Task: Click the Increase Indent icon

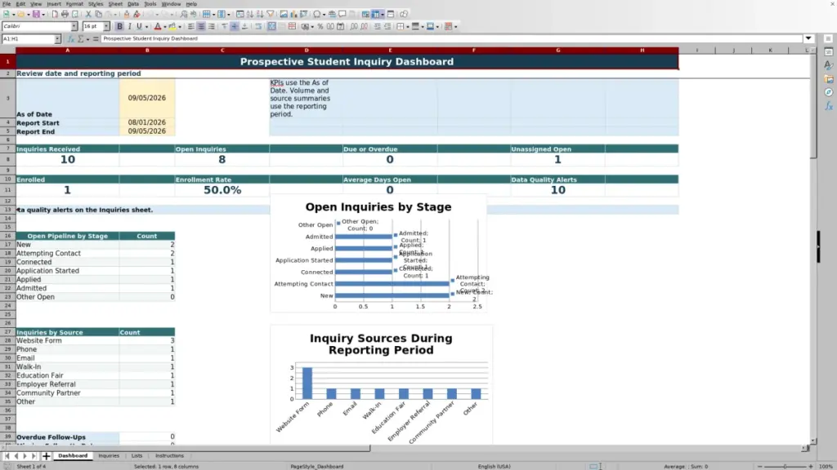Action: [377, 26]
